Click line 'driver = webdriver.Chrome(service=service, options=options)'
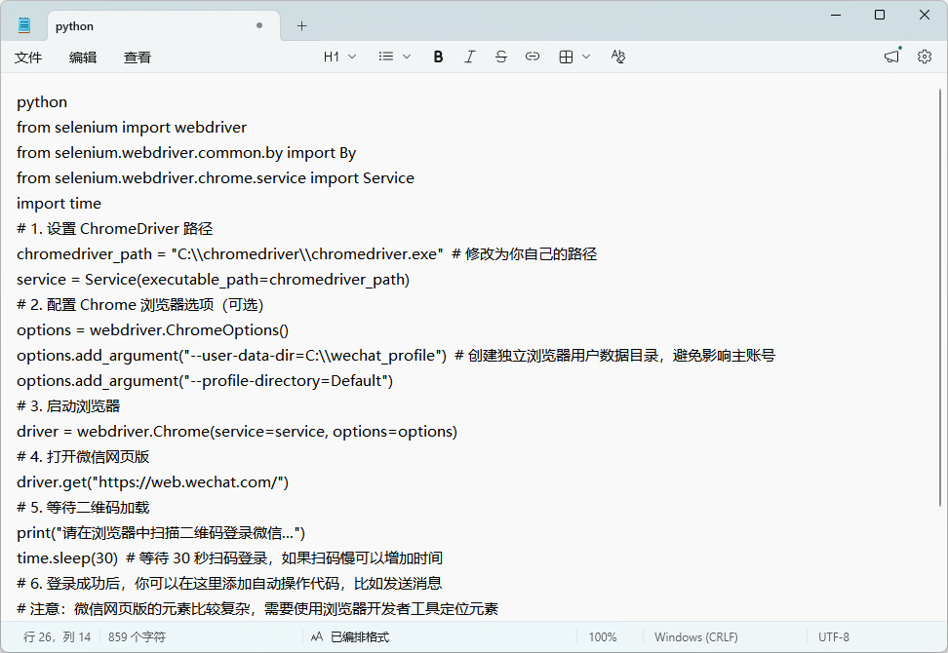The height and width of the screenshot is (653, 948). (237, 432)
